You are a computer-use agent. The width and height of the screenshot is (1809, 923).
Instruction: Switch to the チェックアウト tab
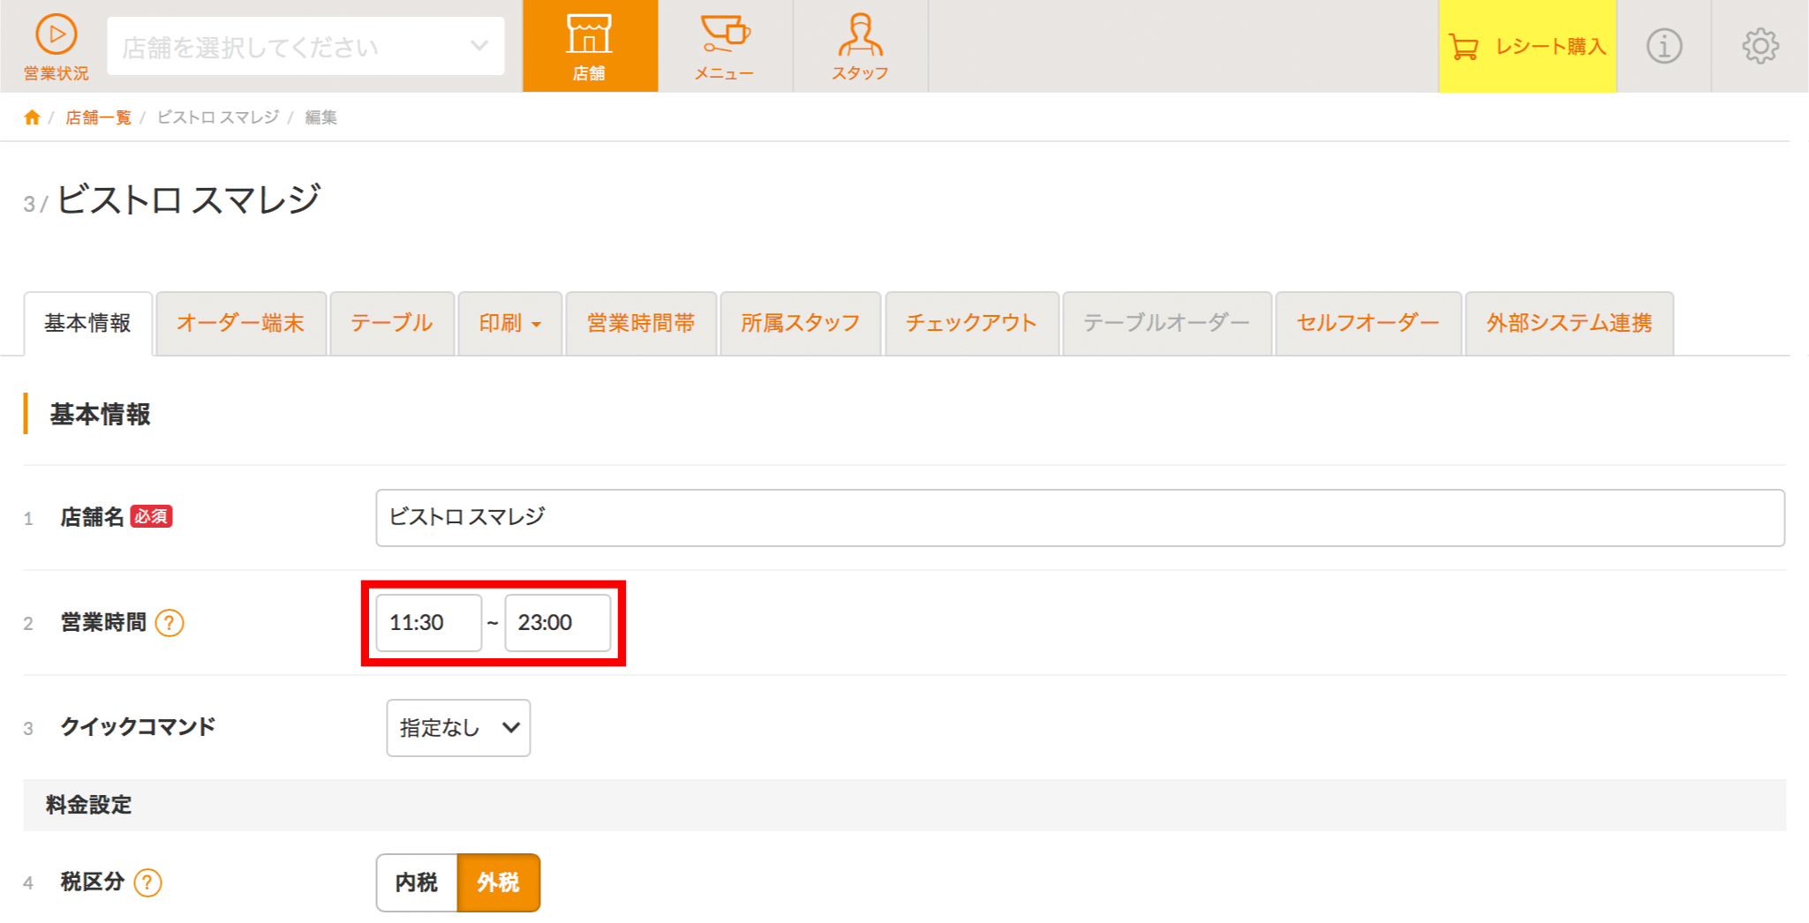coord(971,324)
